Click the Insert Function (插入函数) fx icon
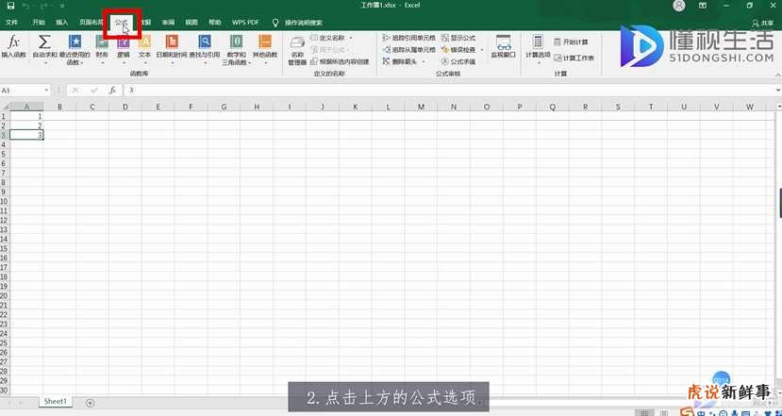Screen dimensions: 782x416 [14, 42]
